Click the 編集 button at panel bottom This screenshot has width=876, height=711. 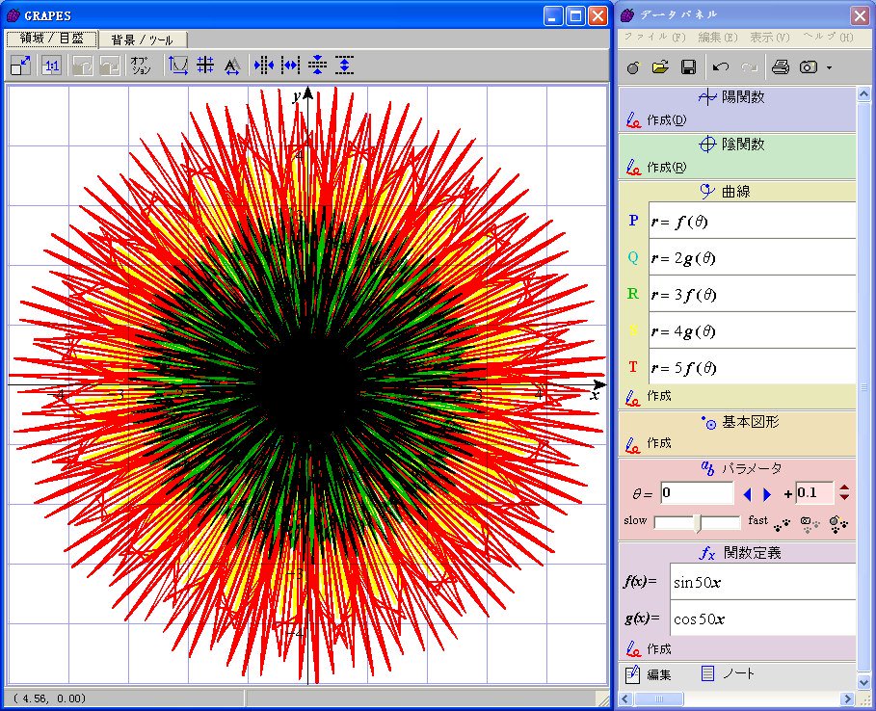pos(648,674)
